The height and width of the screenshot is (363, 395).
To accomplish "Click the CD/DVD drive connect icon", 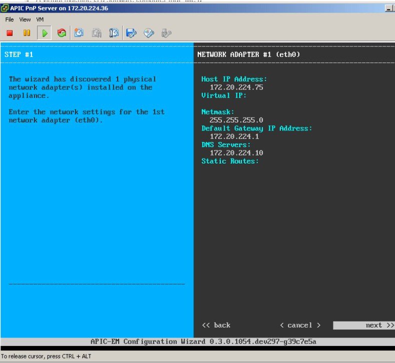I will coord(149,33).
